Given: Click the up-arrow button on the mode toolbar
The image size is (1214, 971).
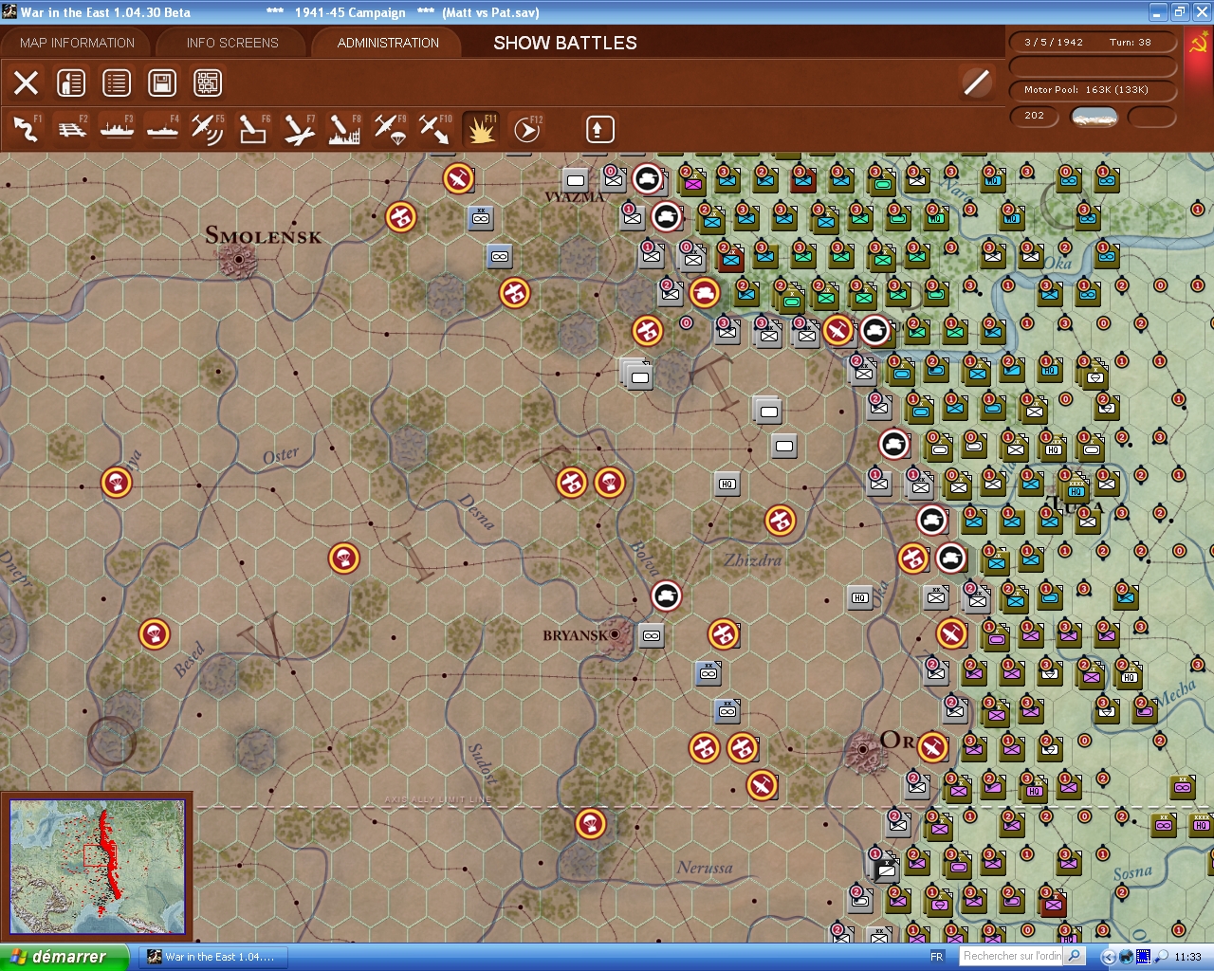Looking at the screenshot, I should click(599, 129).
